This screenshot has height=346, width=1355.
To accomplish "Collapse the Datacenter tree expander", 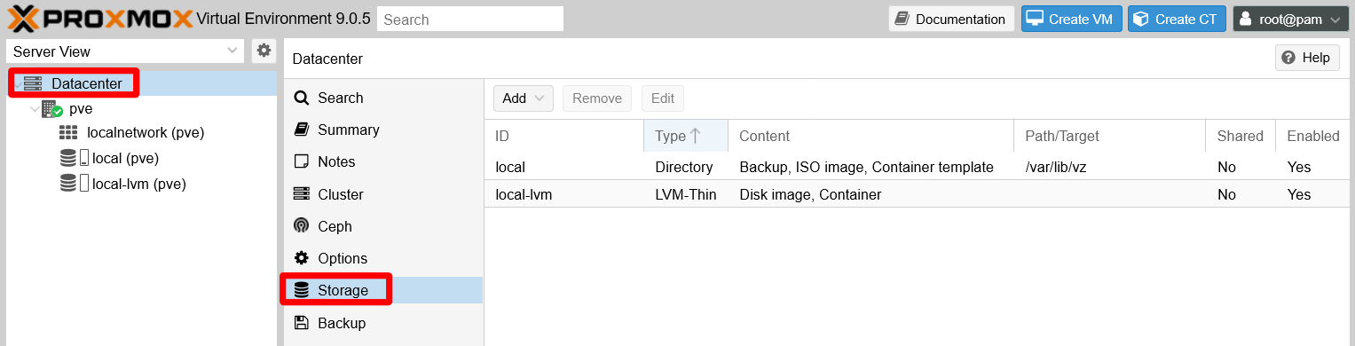I will click(x=17, y=84).
